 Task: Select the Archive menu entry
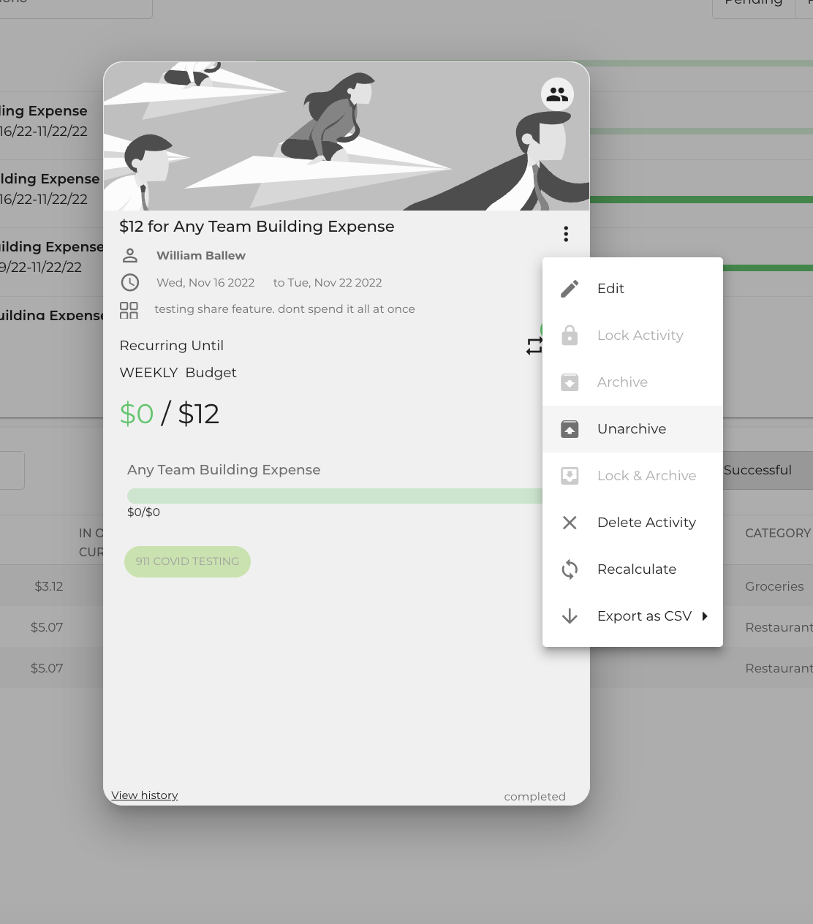(x=632, y=382)
